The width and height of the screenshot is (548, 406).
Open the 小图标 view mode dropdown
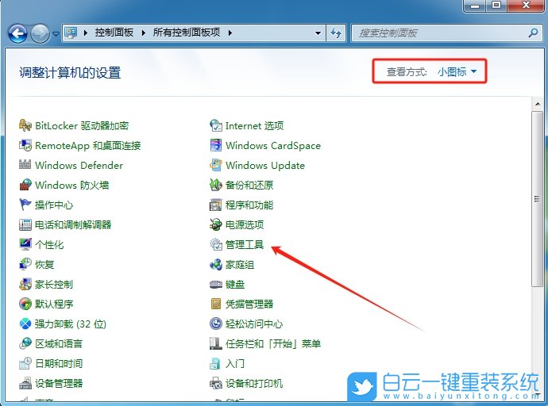457,72
